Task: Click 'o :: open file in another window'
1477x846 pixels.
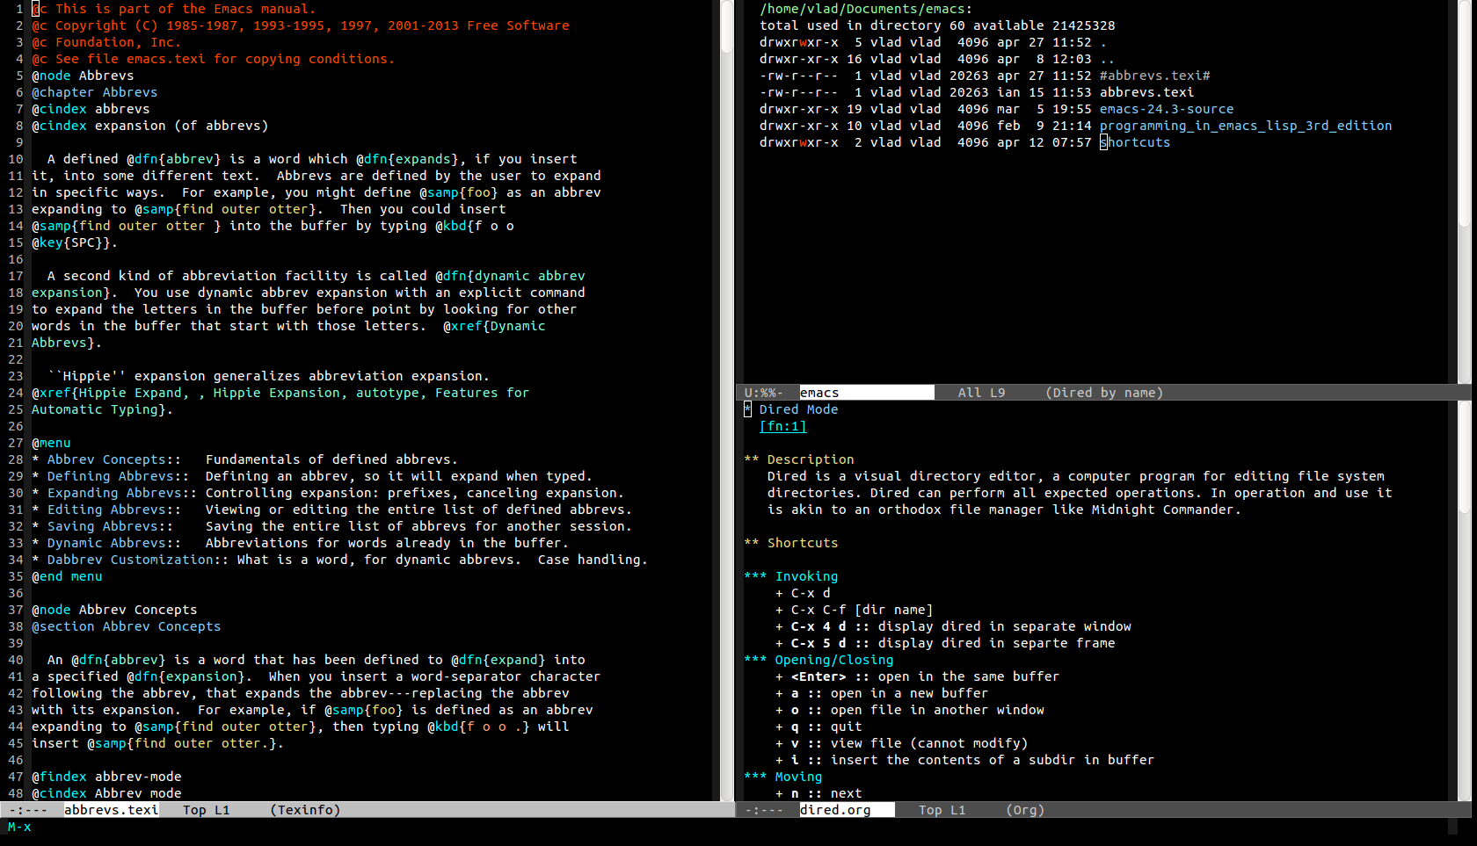Action: 909,710
